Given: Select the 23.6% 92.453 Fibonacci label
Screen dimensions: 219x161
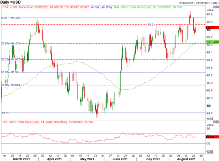Looking at the screenshot, I should coord(11,43).
